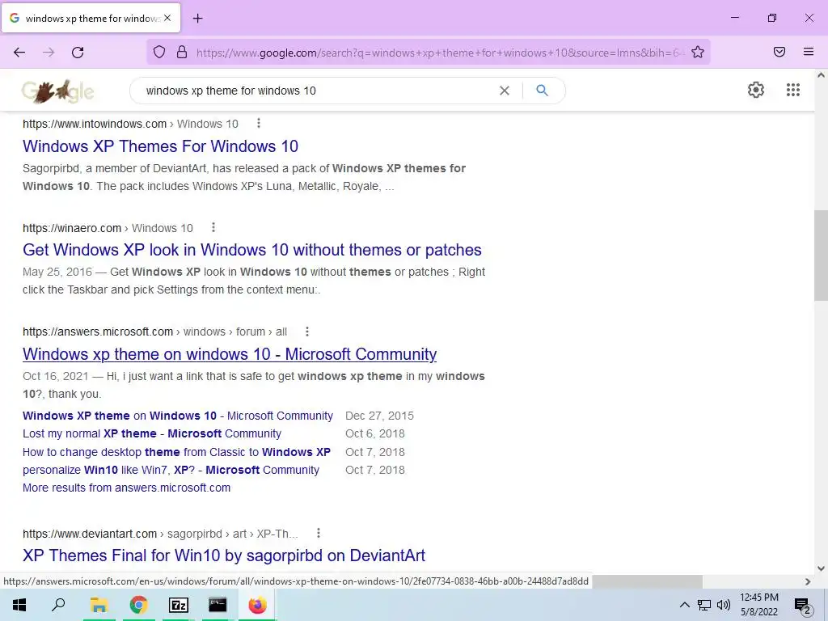Click the taskbar clock showing 12:45 PM
Screen dimensions: 828x621
pos(759,605)
